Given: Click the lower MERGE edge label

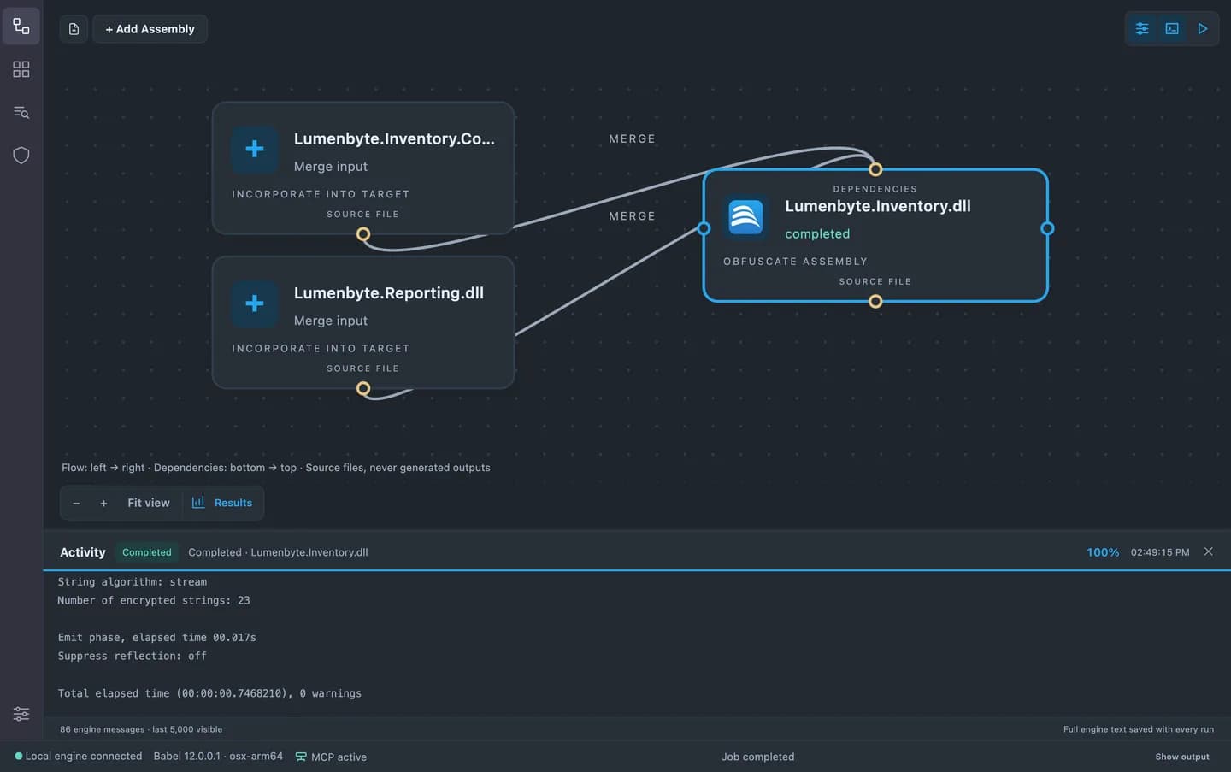Looking at the screenshot, I should point(632,216).
